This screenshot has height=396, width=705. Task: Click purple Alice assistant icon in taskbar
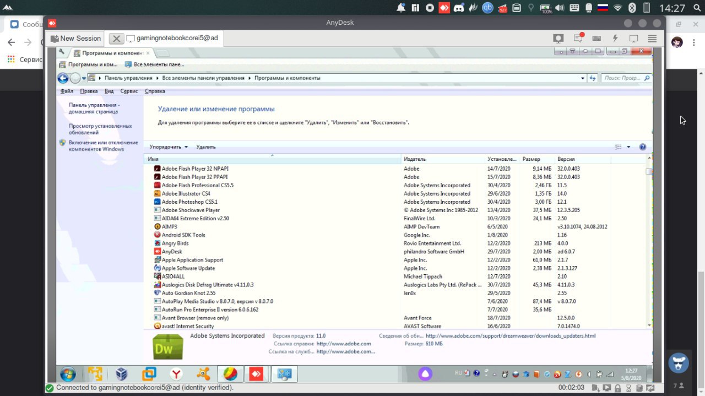425,375
